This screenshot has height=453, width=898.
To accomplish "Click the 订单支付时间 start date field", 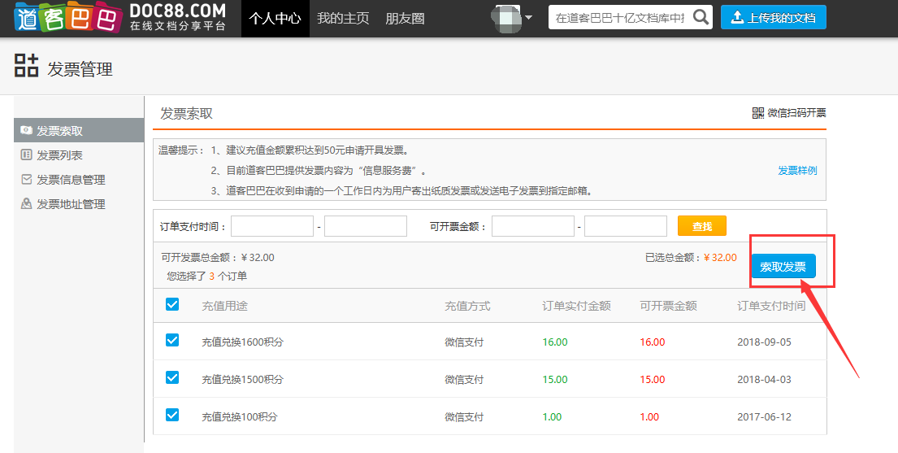I will click(272, 226).
